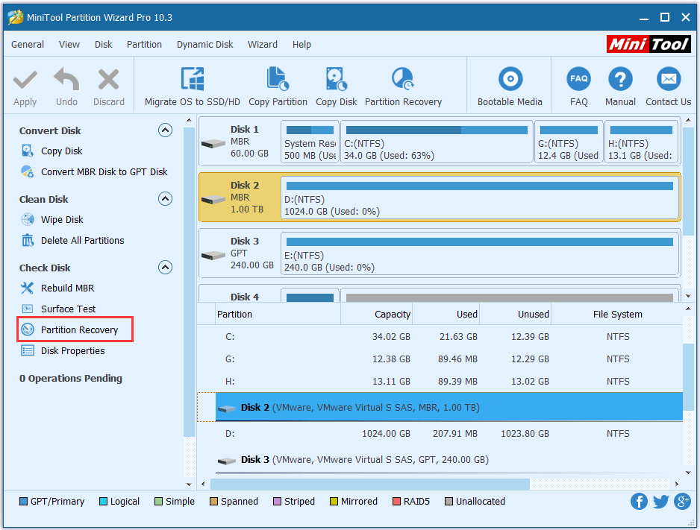
Task: Launch Copy Disk from the toolbar
Action: tap(336, 79)
